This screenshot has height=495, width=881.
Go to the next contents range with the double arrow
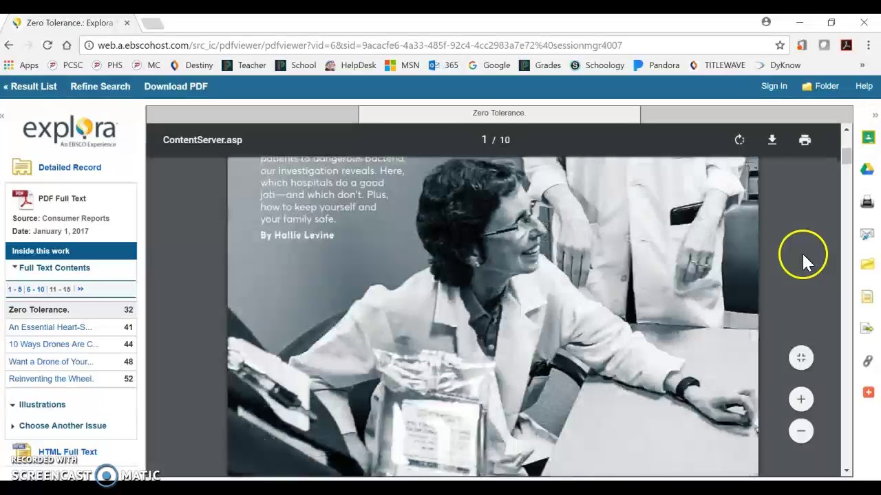tap(81, 289)
